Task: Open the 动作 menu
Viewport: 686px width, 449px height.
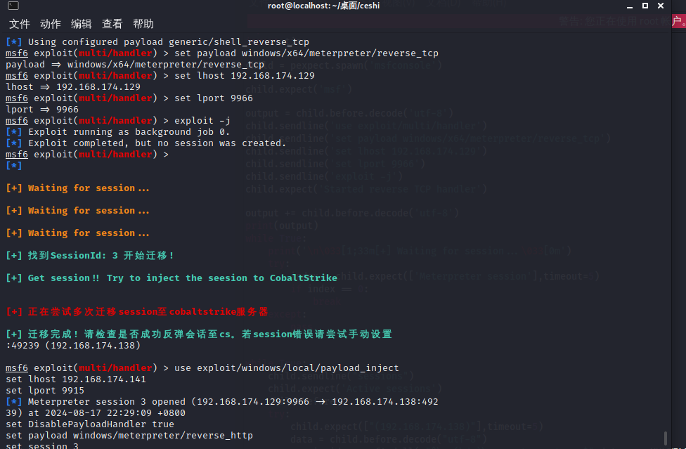Action: click(51, 24)
